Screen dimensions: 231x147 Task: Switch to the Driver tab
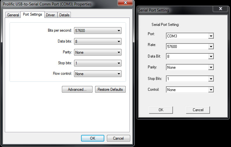(x=50, y=15)
